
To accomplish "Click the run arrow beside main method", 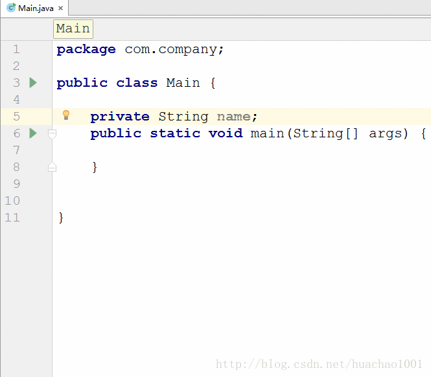I will point(33,133).
